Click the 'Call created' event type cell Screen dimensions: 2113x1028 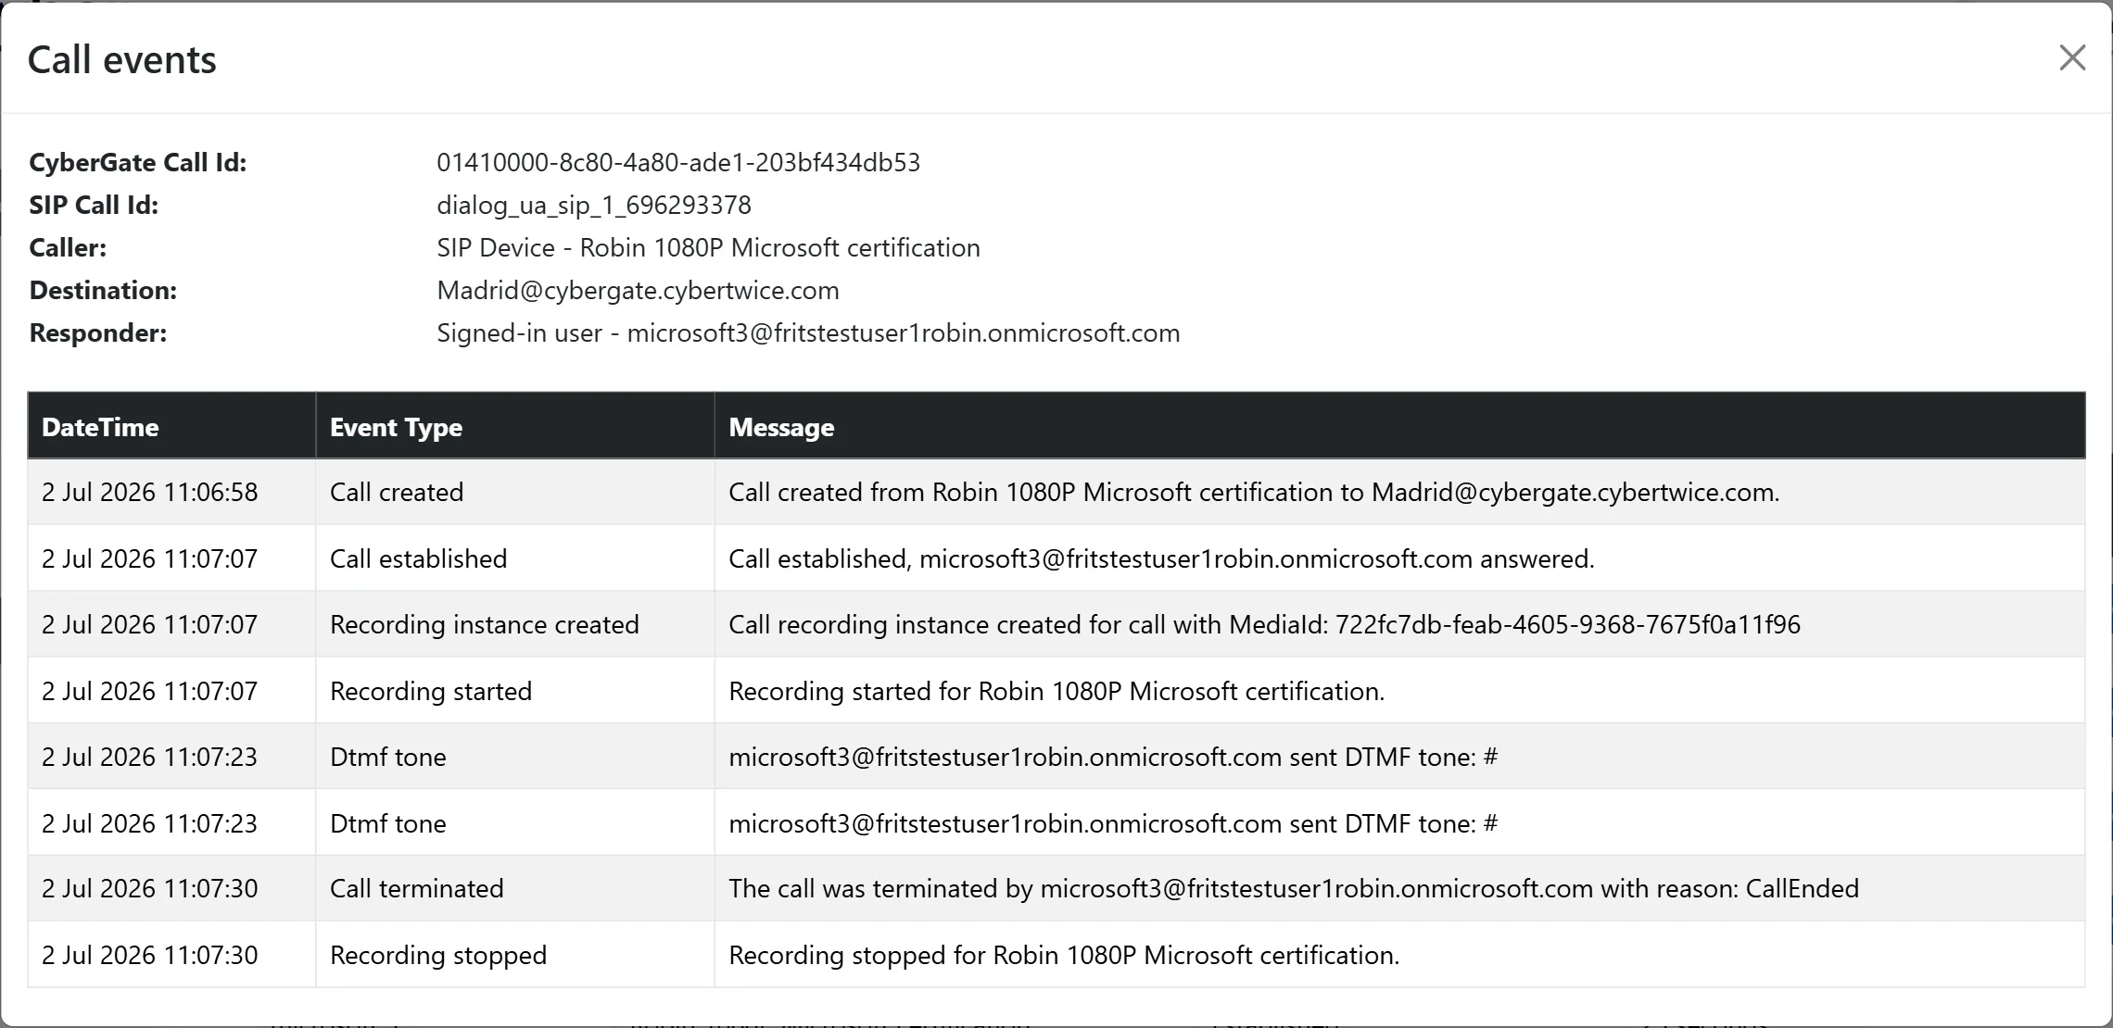(x=515, y=492)
